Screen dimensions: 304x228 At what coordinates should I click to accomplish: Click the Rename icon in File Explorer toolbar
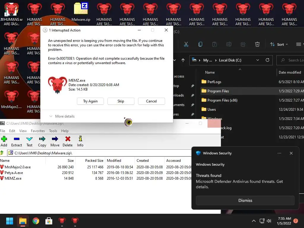[229, 45]
